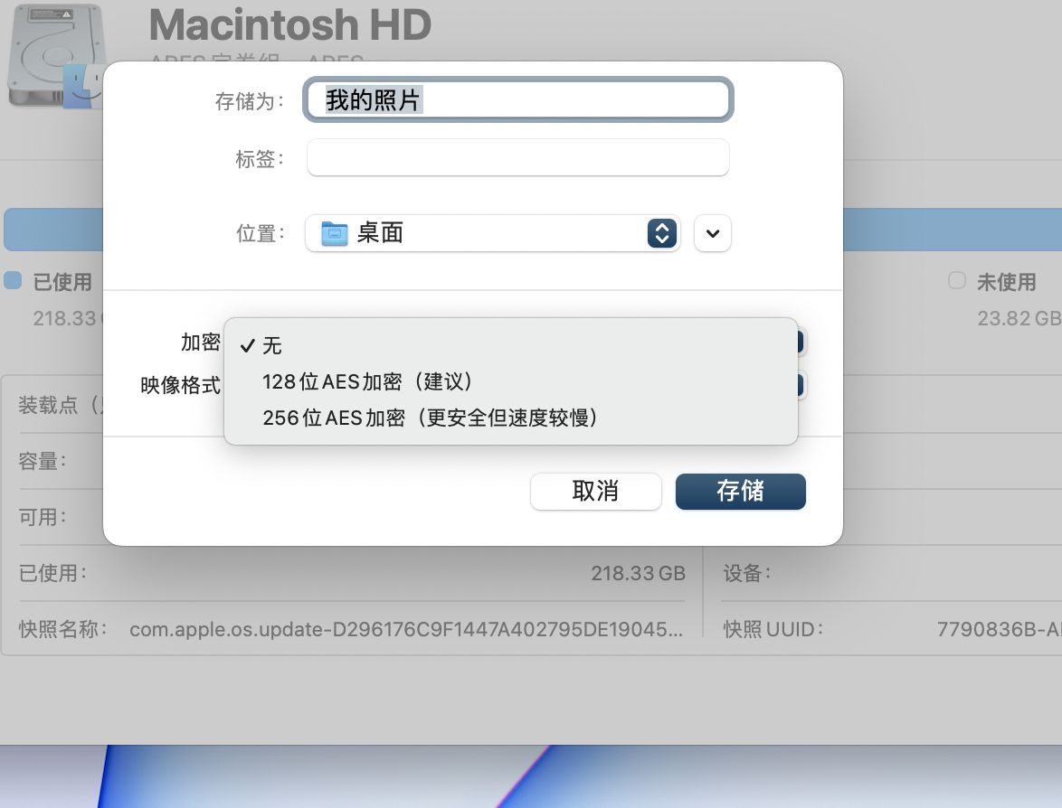Screen dimensions: 1062x808
Task: Click the Save button
Action: 740,492
